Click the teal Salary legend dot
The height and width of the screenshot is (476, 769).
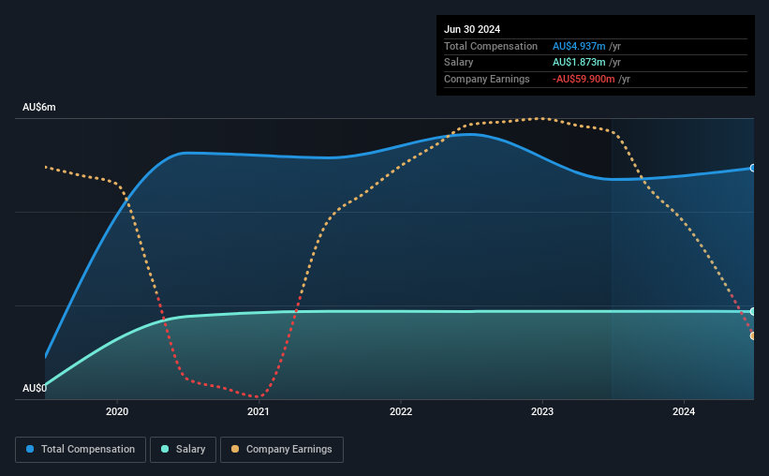[165, 449]
